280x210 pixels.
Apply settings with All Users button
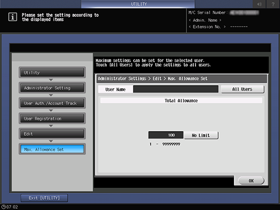coord(243,89)
